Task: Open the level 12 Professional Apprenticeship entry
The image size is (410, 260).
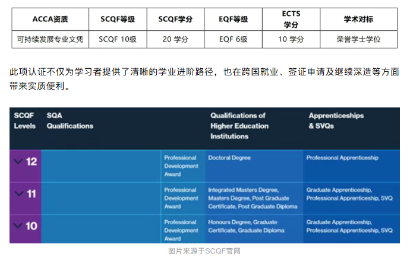Action: (342, 158)
